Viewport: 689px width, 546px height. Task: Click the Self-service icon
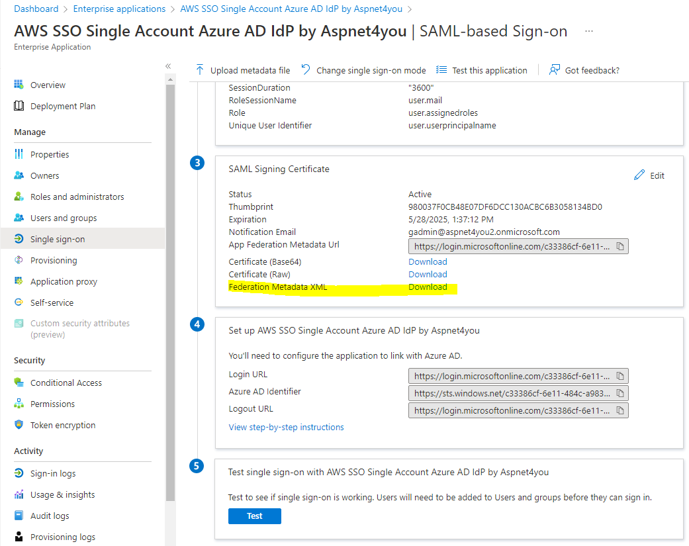[x=19, y=302]
